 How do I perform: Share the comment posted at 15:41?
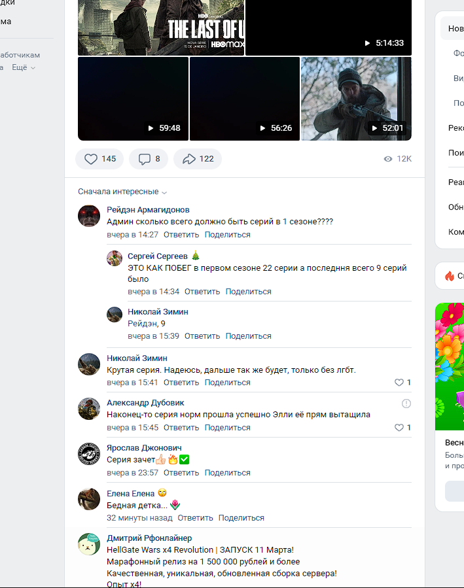click(227, 383)
